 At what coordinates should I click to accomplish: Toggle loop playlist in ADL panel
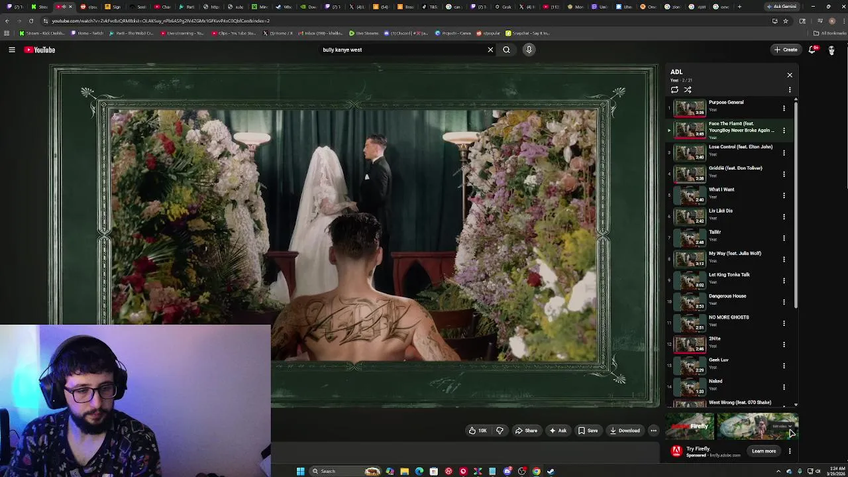point(674,89)
